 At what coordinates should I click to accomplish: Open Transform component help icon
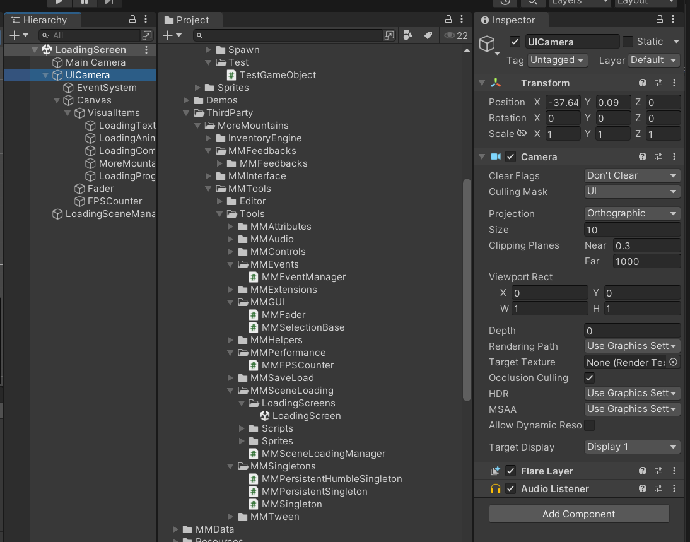pyautogui.click(x=643, y=83)
